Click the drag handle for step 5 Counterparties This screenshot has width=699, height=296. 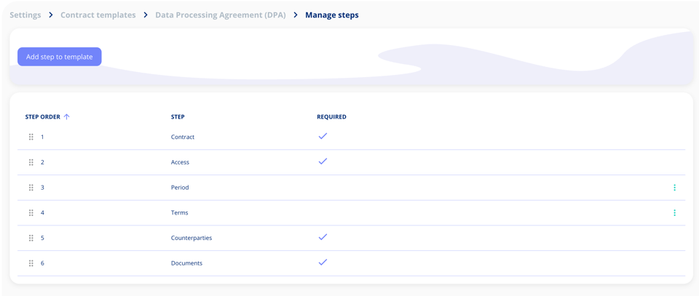tap(31, 238)
